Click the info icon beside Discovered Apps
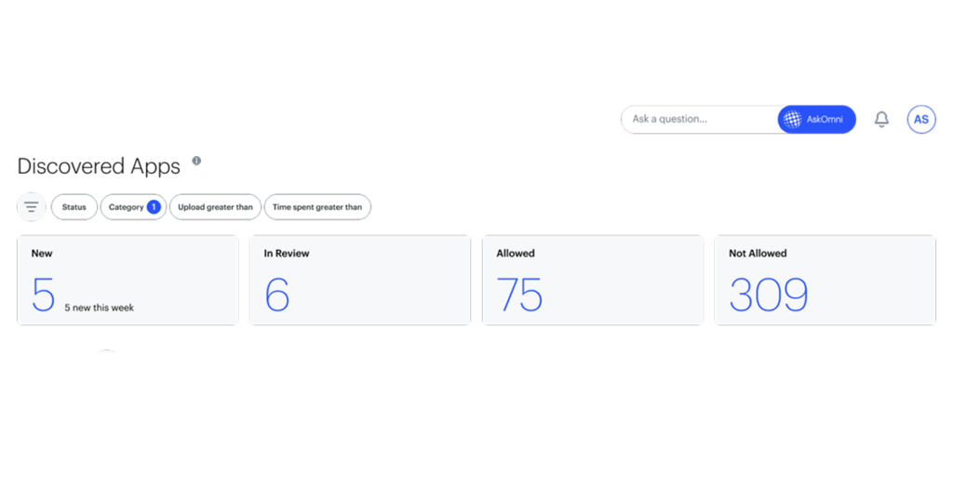 coord(196,161)
